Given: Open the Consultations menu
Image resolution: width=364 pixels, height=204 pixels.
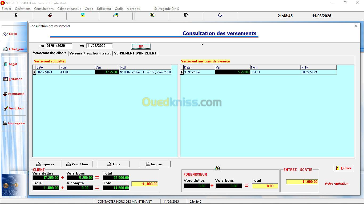Looking at the screenshot, I should [44, 9].
